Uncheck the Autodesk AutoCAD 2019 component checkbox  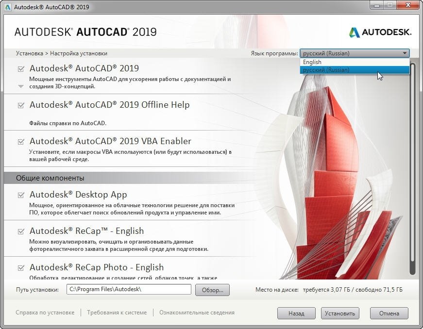point(21,69)
